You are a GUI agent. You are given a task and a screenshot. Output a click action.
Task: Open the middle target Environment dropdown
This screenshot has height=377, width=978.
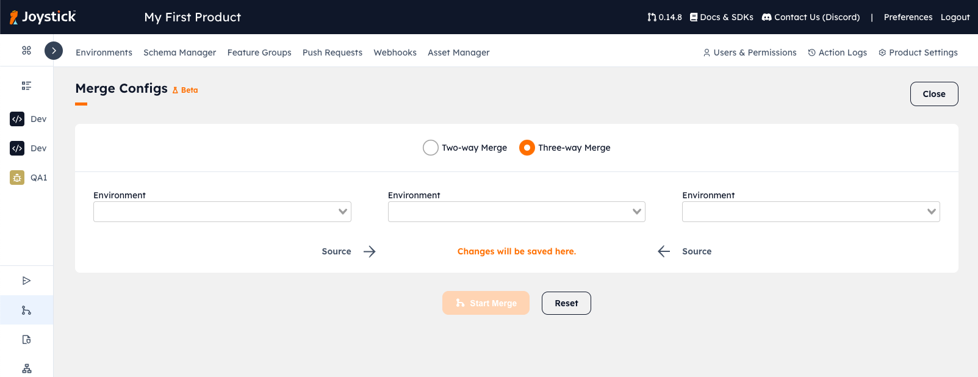click(x=516, y=212)
